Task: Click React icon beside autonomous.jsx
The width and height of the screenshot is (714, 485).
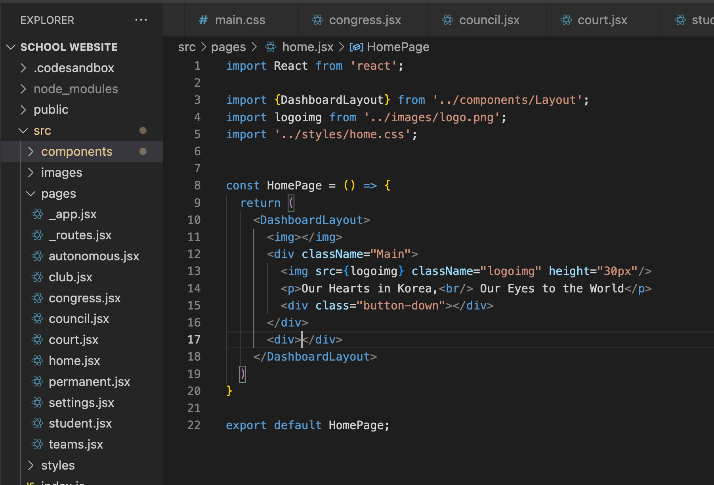Action: click(37, 256)
